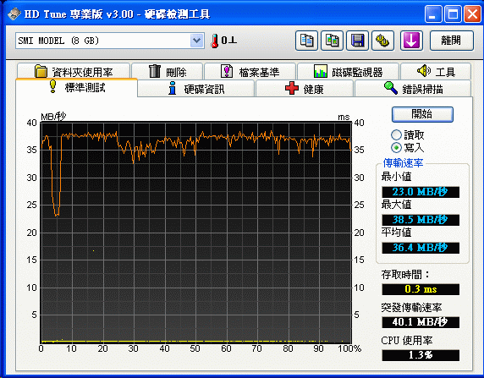Click the 38.5 MB/秒 maximum value

(x=421, y=220)
